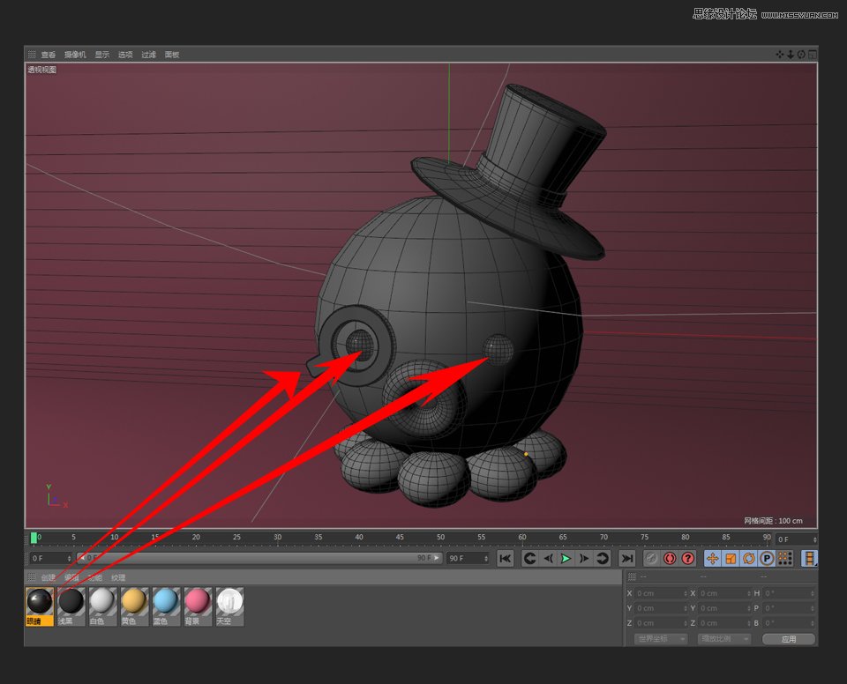This screenshot has width=847, height=684.
Task: Jump to the animation start frame
Action: pos(506,558)
